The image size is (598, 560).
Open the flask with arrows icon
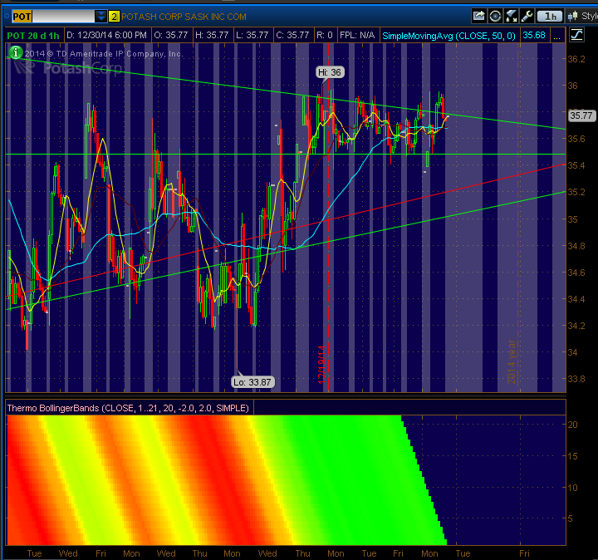click(x=511, y=16)
